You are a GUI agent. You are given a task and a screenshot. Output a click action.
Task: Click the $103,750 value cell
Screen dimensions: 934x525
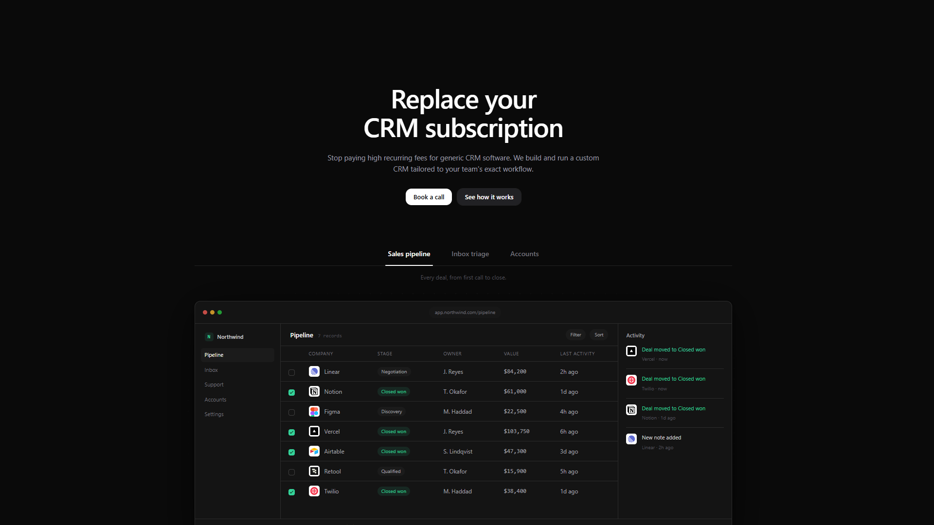pos(517,432)
